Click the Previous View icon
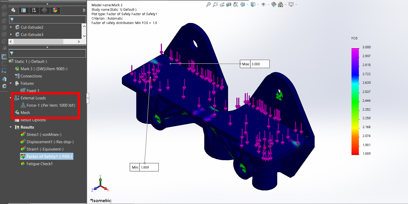The width and height of the screenshot is (408, 204). pos(222,4)
